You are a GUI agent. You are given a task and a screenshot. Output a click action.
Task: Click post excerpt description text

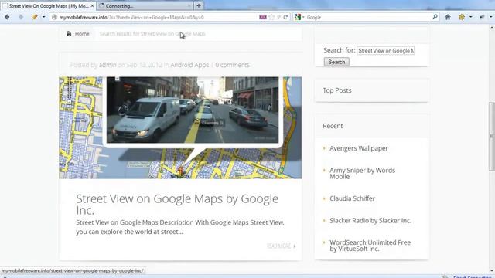tap(180, 227)
